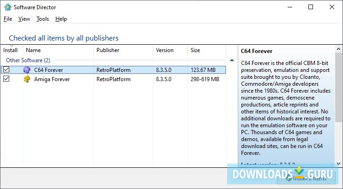Screen dimensions: 343x189
Task: Click version 8.3.5.0 in Amiga Forever row
Action: [x=163, y=79]
